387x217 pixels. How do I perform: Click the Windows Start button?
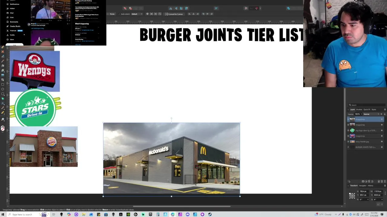[3, 214]
